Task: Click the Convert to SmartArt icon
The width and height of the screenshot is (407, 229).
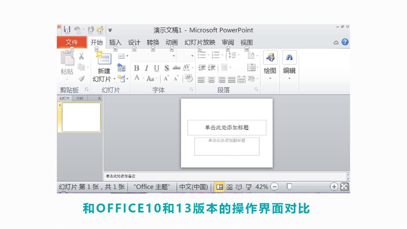Action: [251, 79]
